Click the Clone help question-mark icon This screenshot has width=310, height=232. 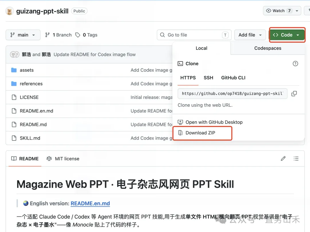tap(295, 64)
